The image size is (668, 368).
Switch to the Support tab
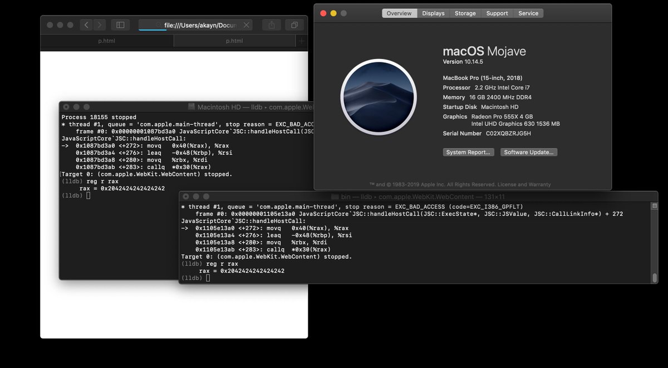tap(497, 13)
